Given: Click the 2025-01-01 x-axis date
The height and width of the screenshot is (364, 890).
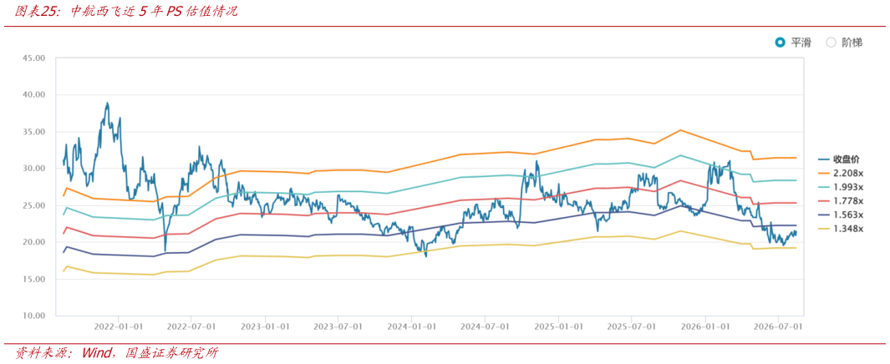Looking at the screenshot, I should coord(558,327).
